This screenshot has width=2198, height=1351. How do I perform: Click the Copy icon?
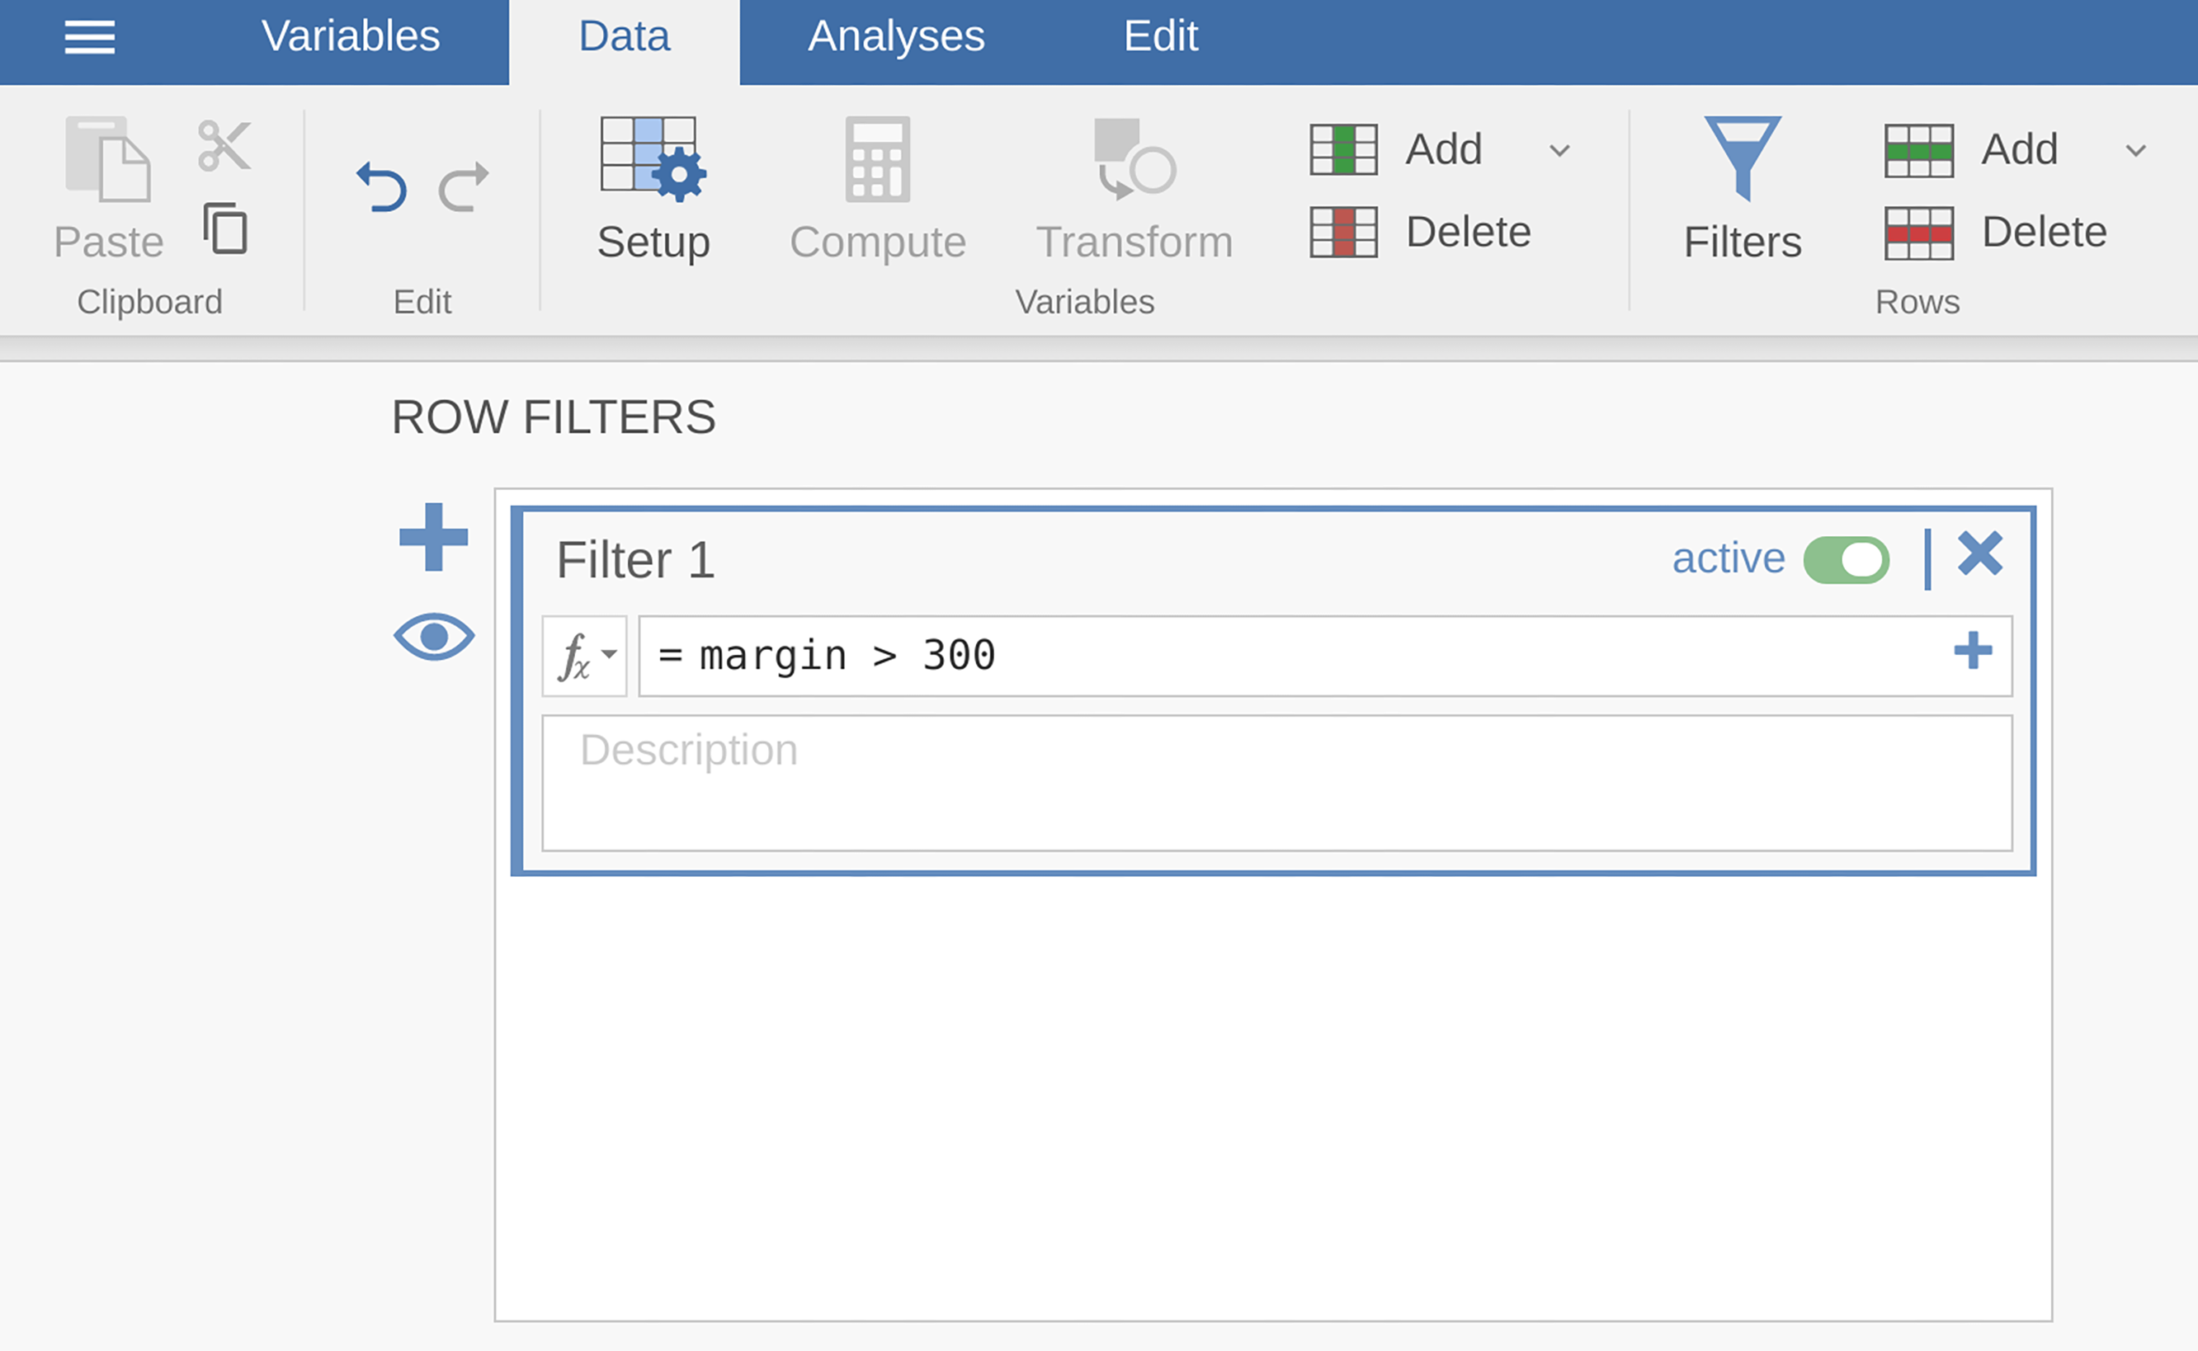tap(224, 228)
